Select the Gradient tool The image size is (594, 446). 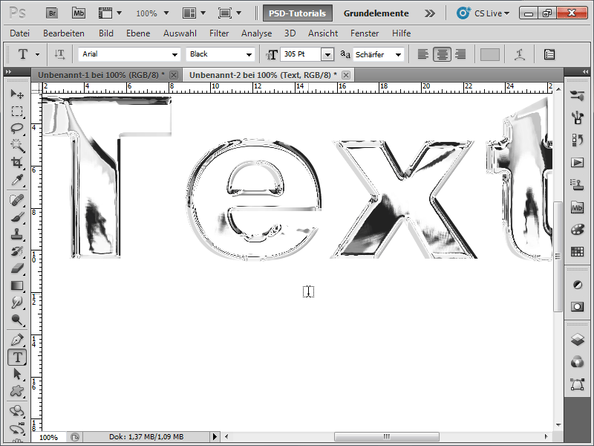(17, 285)
